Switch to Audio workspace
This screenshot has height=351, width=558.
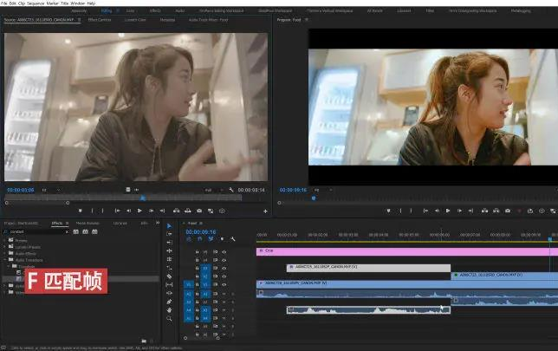(x=180, y=10)
